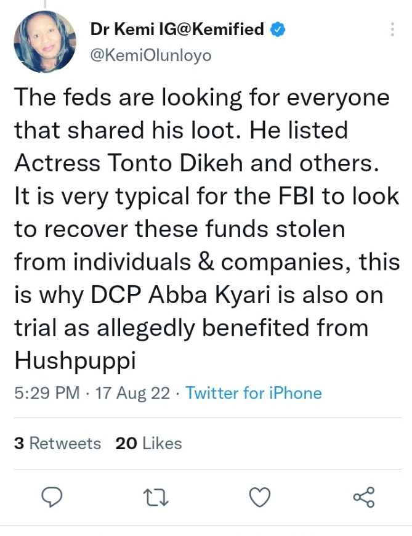Screen dimensions: 412x536
Task: Click the blue verified badge
Action: [x=278, y=28]
